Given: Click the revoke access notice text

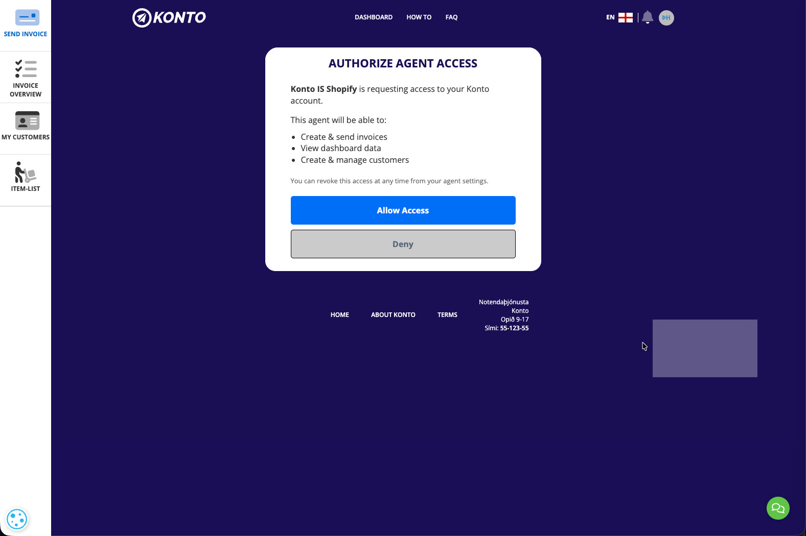Looking at the screenshot, I should [x=389, y=181].
